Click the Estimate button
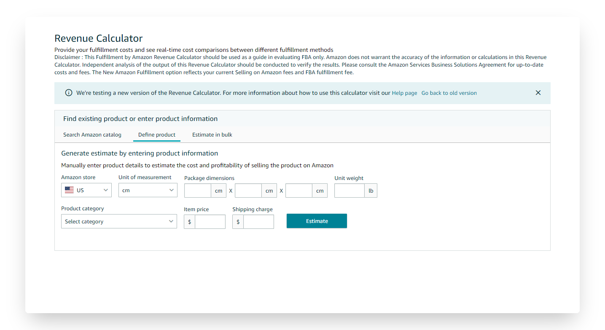Image resolution: width=605 pixels, height=330 pixels. 317,221
